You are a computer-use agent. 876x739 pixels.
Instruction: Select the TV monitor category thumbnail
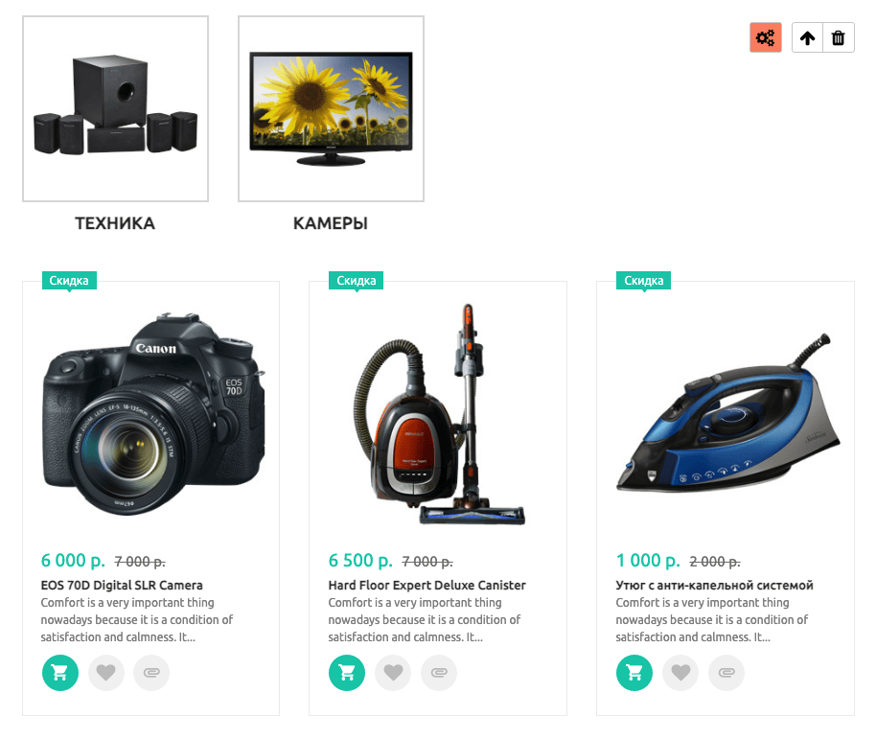pyautogui.click(x=331, y=109)
